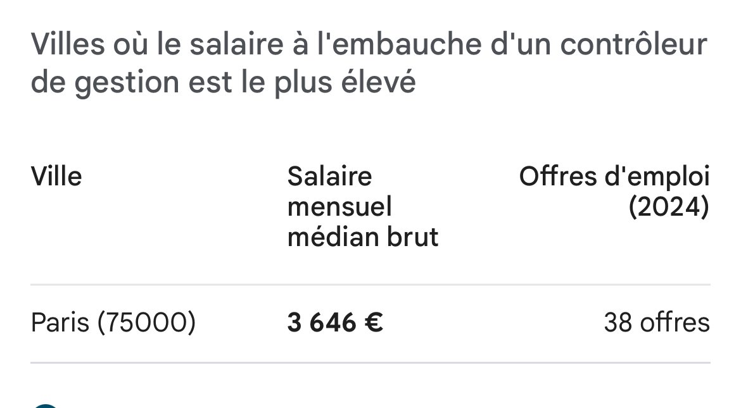Click the (2024) year in the header
Screen dimensions: 741x408
[669, 207]
